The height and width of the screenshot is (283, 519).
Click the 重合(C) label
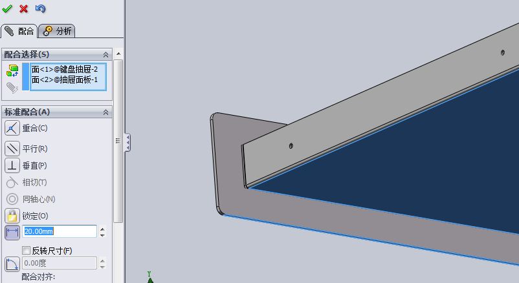click(35, 129)
